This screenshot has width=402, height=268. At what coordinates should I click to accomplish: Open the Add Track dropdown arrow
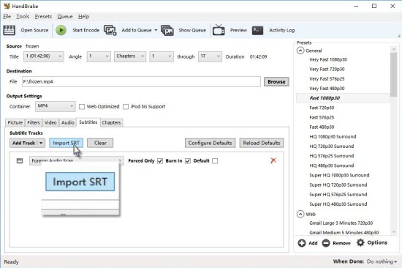(41, 143)
